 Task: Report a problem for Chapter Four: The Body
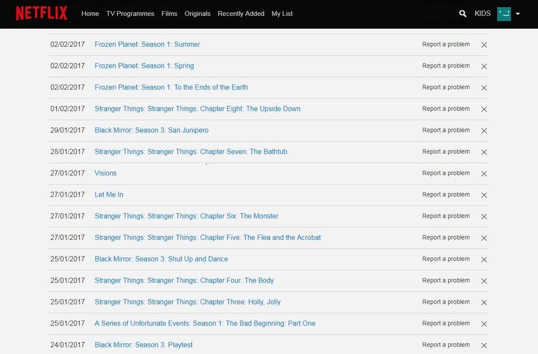pos(446,280)
